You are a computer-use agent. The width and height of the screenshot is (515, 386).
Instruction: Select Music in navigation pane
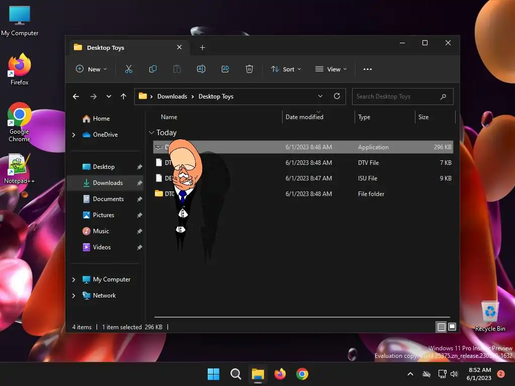tap(101, 231)
